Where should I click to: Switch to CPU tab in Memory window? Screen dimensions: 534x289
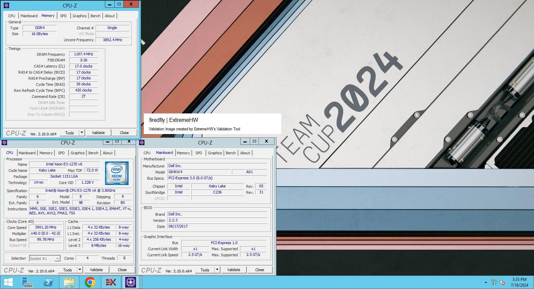click(11, 16)
